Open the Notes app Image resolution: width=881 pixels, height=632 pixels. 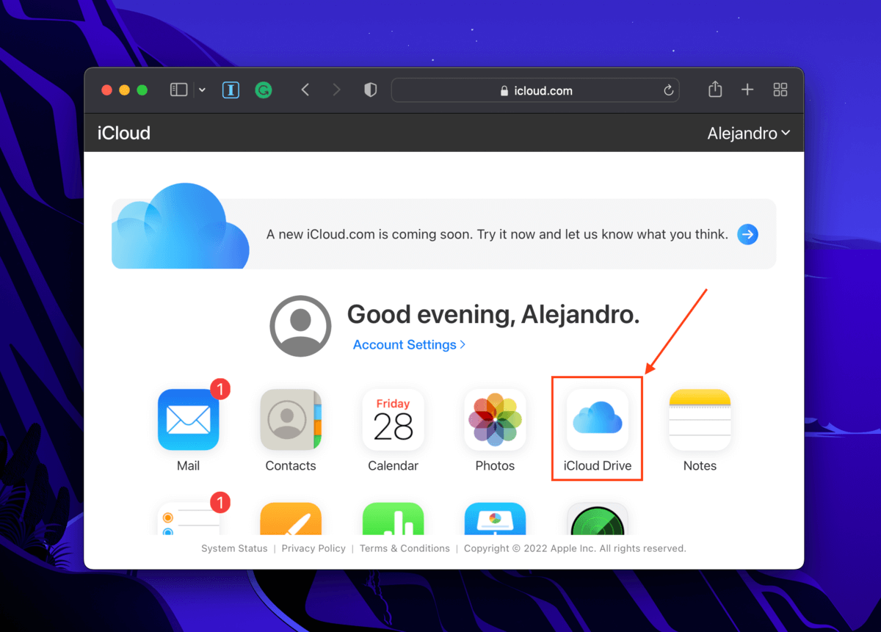700,420
